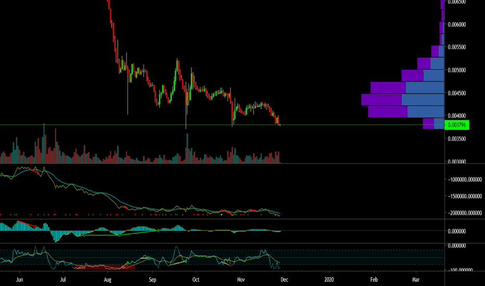
Task: Select the 0.005500 price axis label
Action: pyautogui.click(x=457, y=47)
